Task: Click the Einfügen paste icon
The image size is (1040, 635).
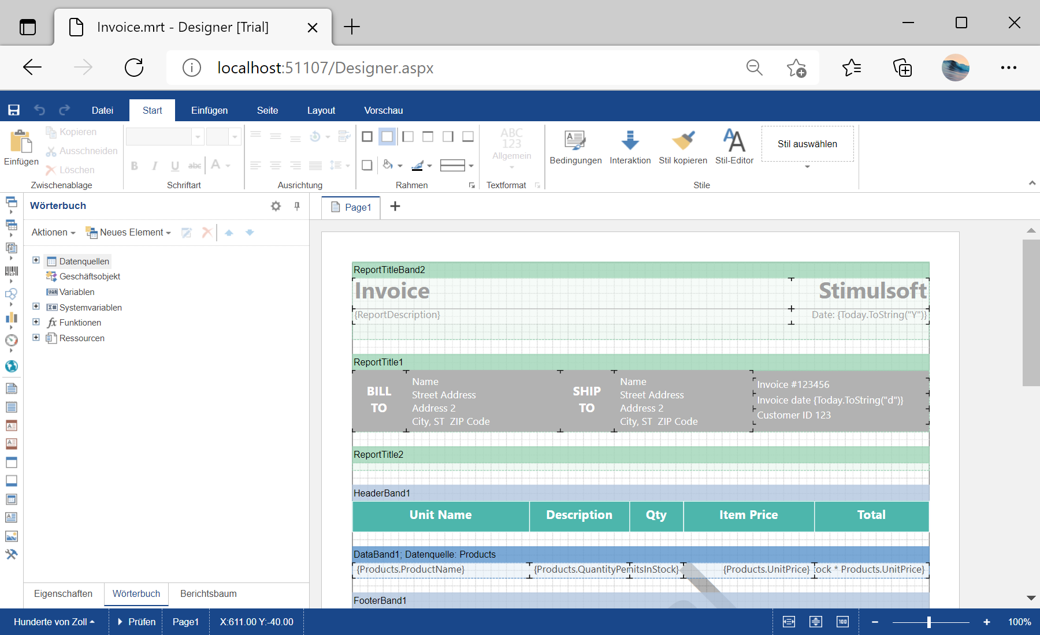Action: coord(21,148)
